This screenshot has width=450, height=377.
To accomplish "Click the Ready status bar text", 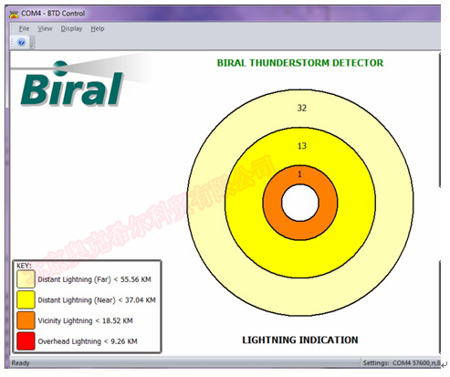I will click(20, 363).
